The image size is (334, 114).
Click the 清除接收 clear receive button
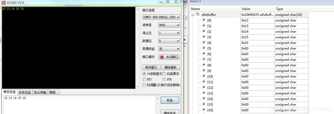(171, 68)
